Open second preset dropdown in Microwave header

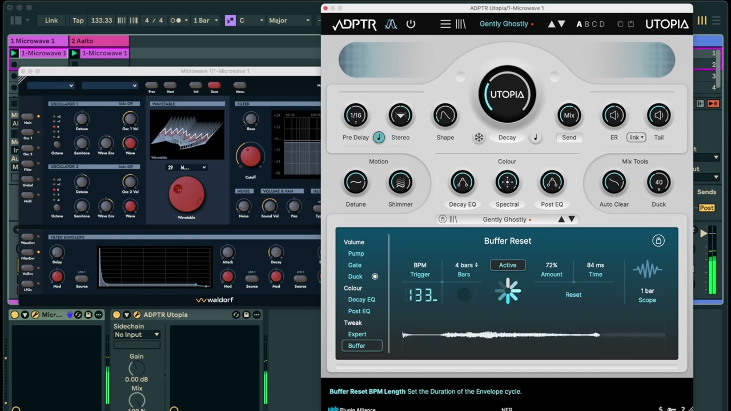(110, 86)
